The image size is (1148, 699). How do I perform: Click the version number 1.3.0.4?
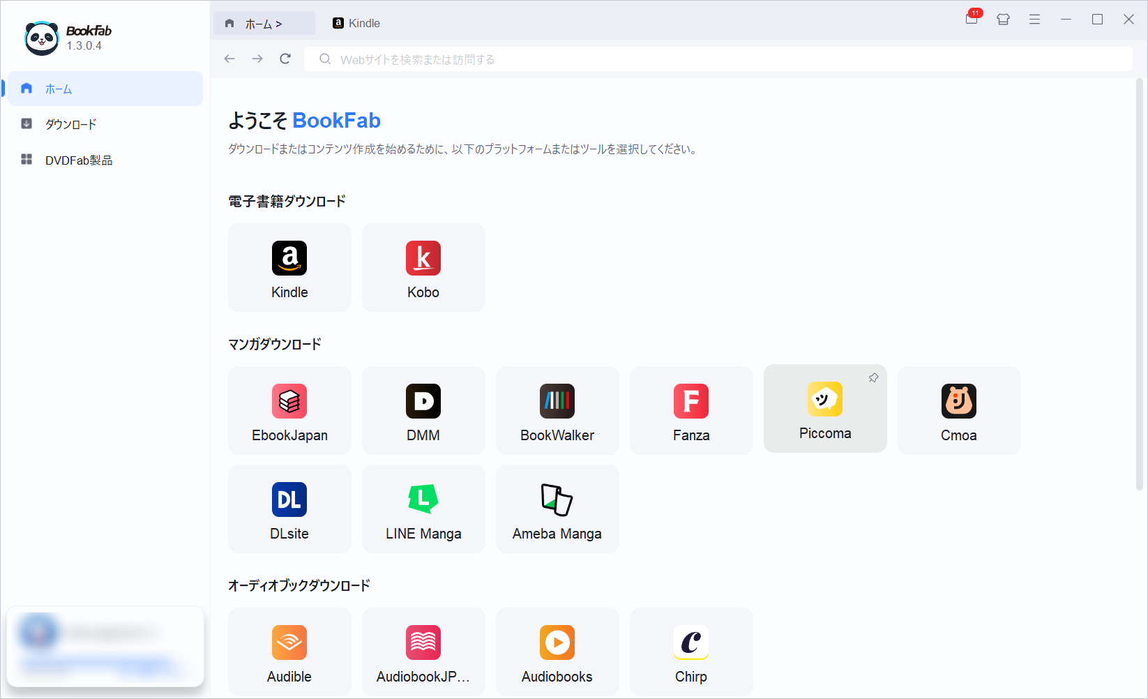(84, 45)
